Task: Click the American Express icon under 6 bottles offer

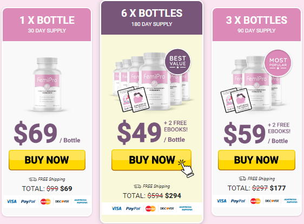Action: point(186,208)
